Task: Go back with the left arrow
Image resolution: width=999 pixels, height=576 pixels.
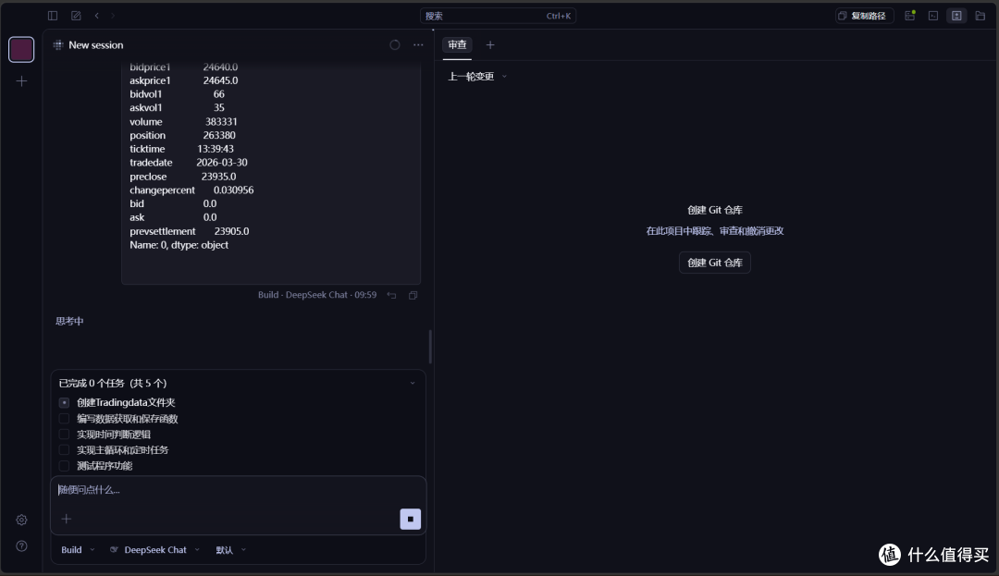Action: [97, 16]
